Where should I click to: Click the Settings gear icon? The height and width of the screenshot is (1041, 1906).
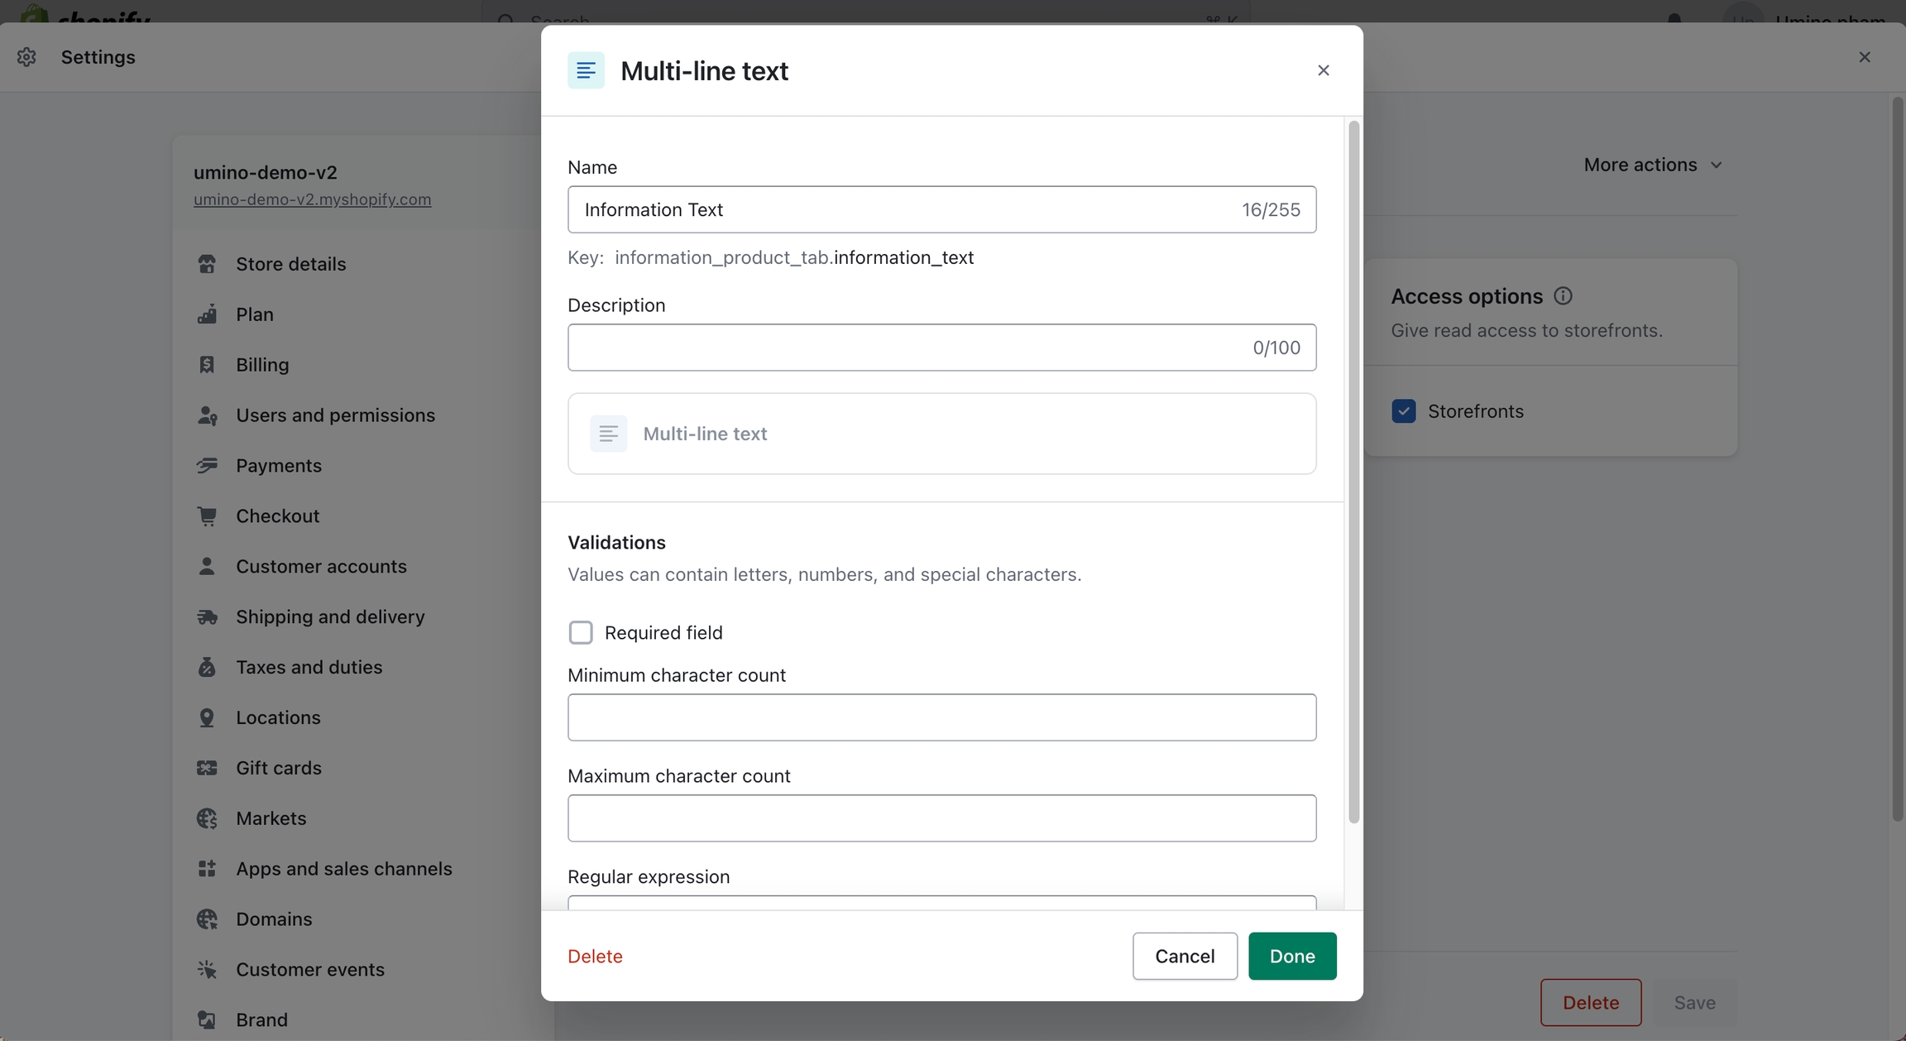coord(26,57)
